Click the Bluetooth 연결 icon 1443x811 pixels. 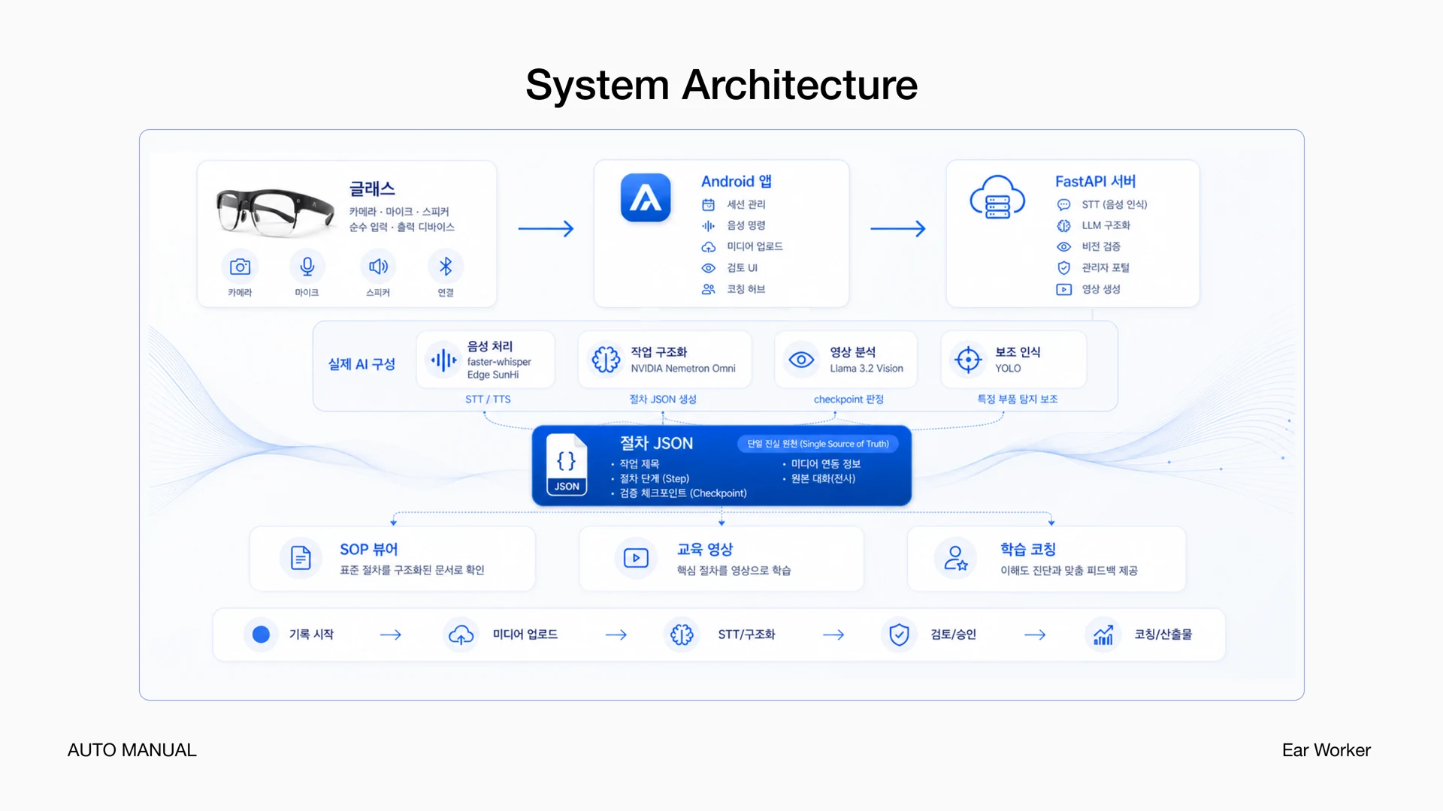[446, 267]
